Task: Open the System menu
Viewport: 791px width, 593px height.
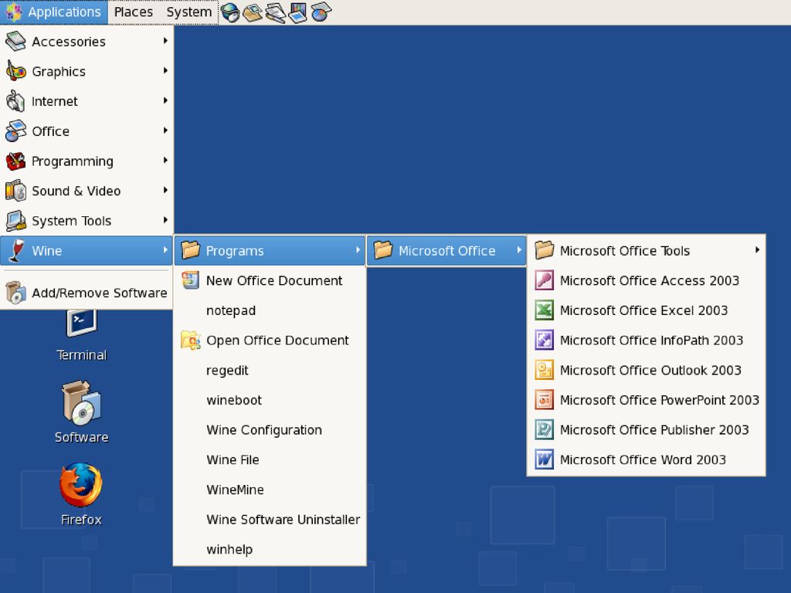Action: tap(188, 12)
